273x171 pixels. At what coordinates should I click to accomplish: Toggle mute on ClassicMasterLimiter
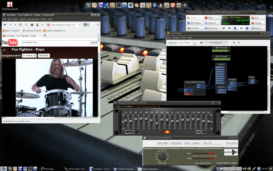[x=187, y=143]
